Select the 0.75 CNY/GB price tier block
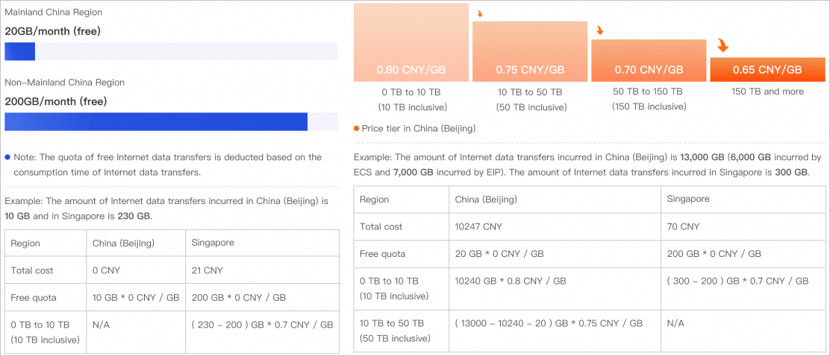The image size is (830, 356). coord(530,51)
